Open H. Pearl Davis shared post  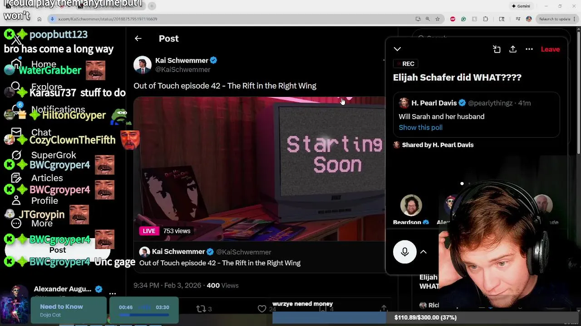(x=476, y=115)
